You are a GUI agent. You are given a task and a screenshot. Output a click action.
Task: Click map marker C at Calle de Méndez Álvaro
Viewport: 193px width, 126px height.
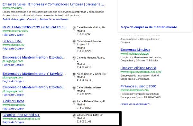pos(74,59)
